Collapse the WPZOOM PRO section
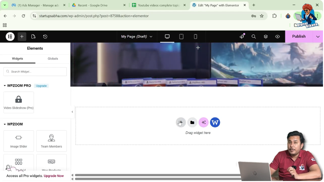This screenshot has height=182, width=324. point(17,86)
